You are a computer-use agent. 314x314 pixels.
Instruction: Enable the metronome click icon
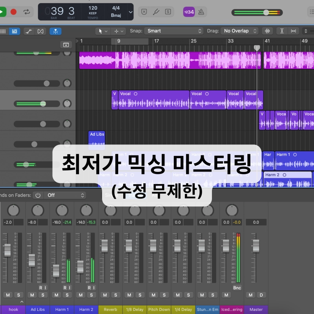pos(201,12)
